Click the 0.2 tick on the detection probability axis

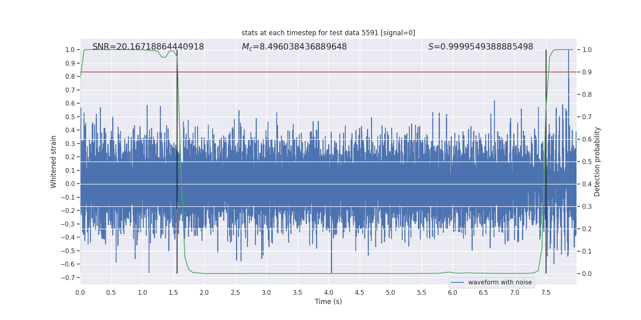click(x=587, y=229)
